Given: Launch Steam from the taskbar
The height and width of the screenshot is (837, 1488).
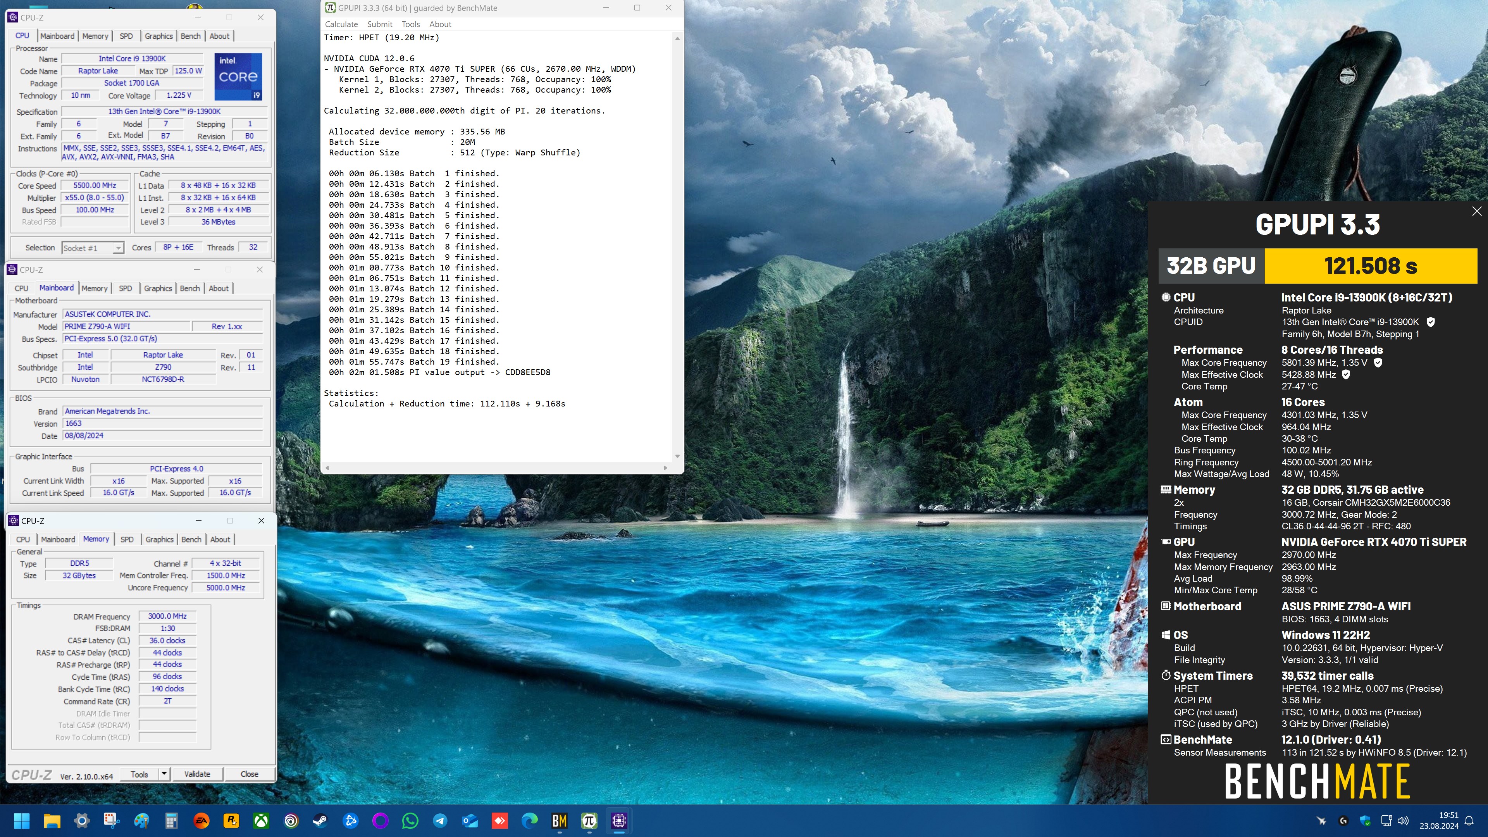Looking at the screenshot, I should (320, 821).
